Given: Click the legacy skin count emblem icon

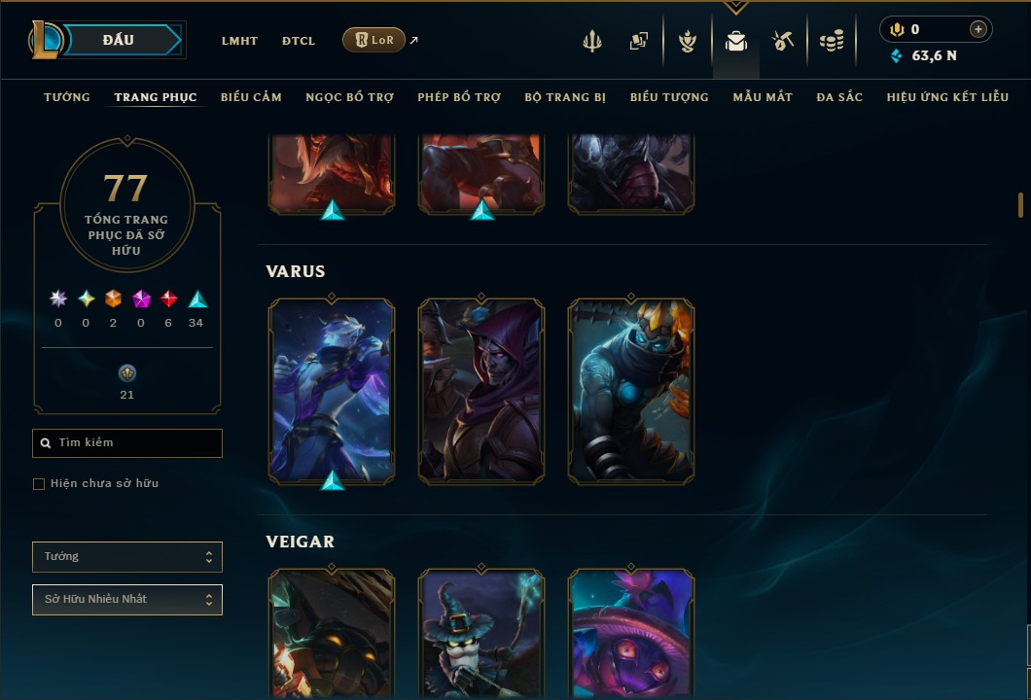Looking at the screenshot, I should 126,373.
